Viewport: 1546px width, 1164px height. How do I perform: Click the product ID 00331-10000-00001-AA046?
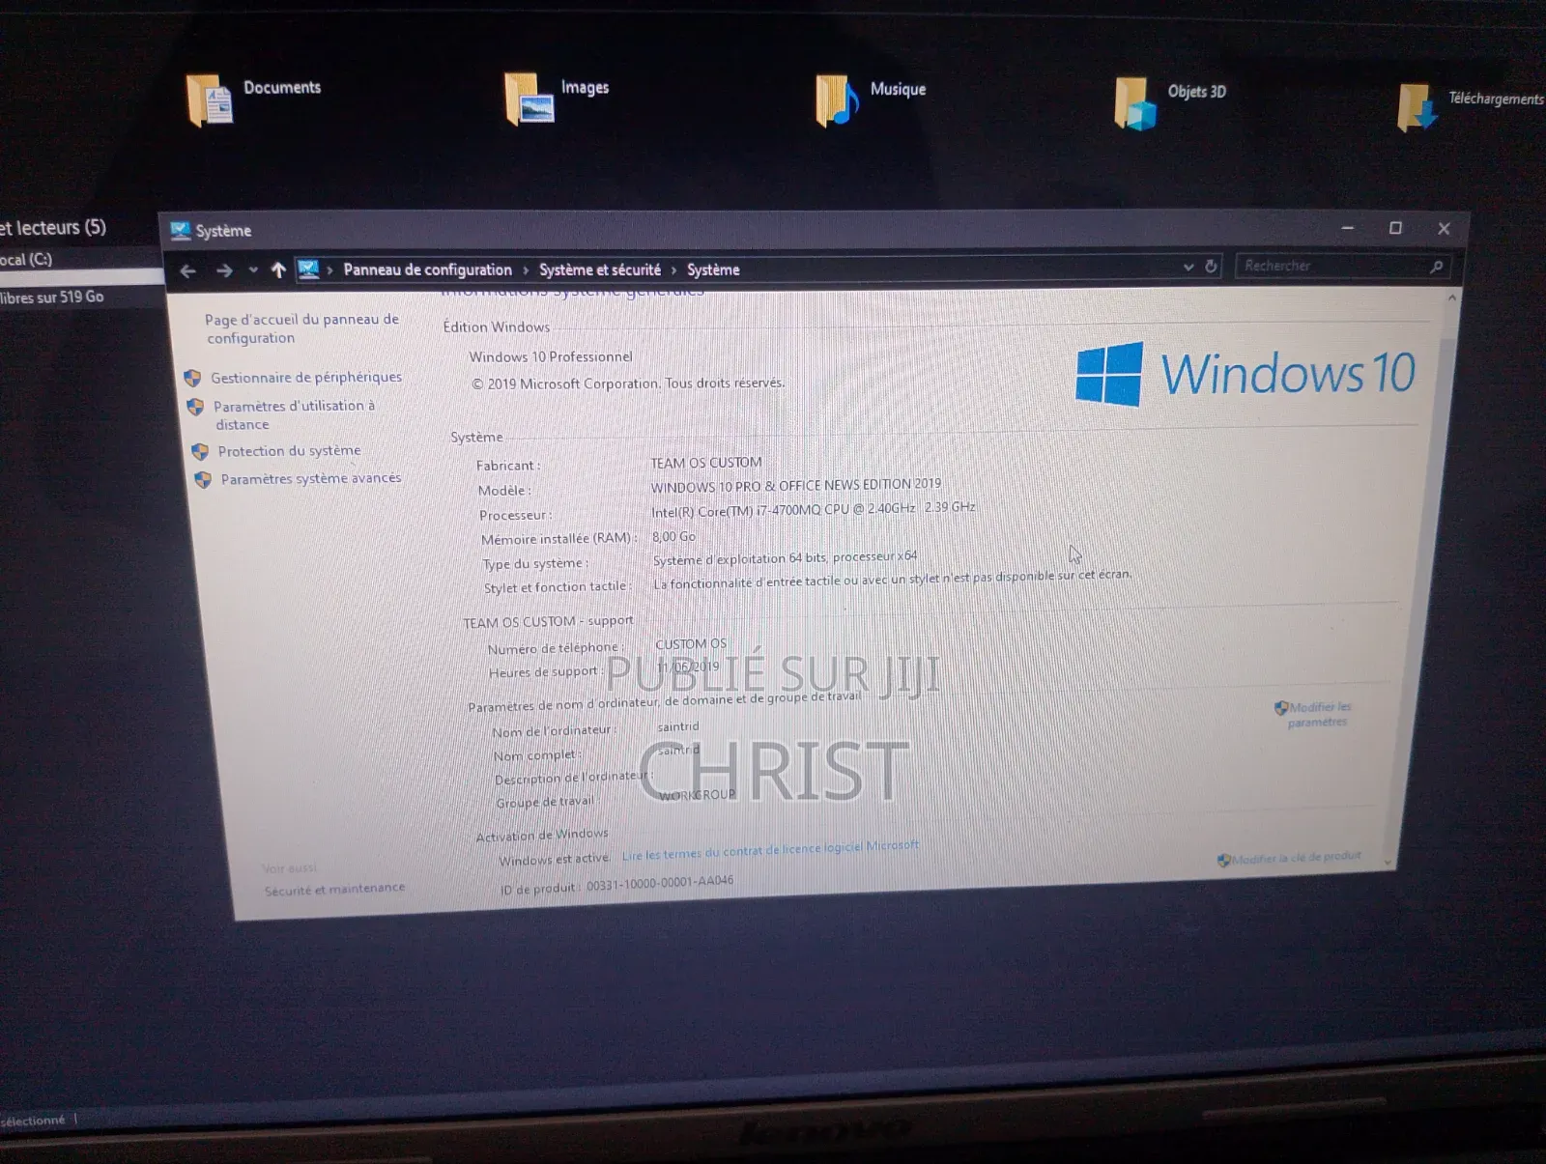pyautogui.click(x=660, y=883)
